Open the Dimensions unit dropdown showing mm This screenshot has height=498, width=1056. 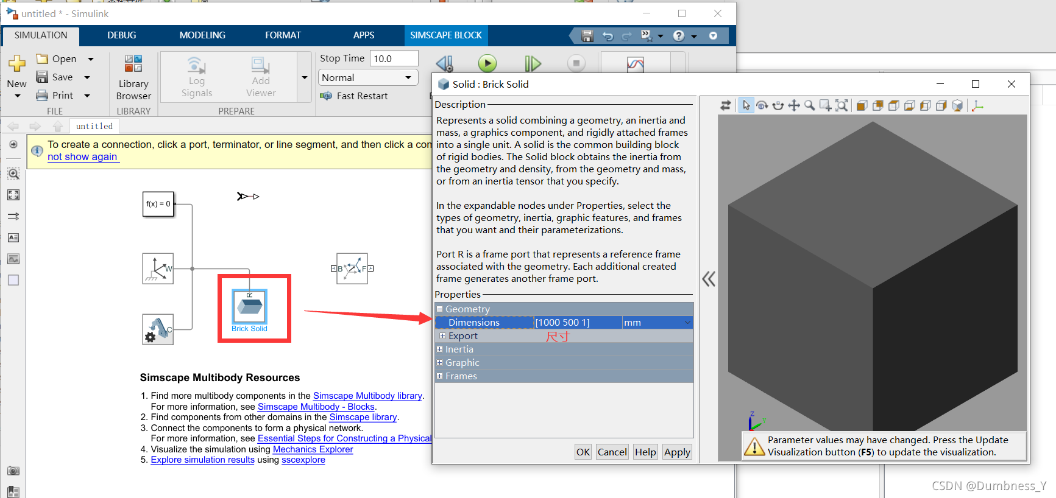pyautogui.click(x=657, y=322)
